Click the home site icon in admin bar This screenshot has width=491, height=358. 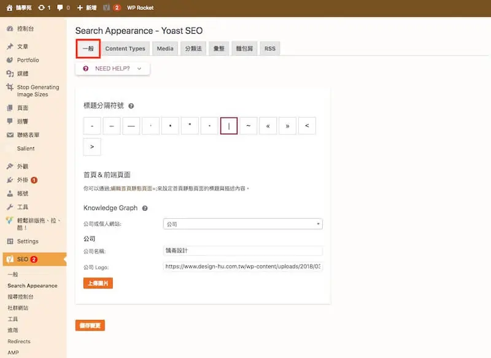click(x=9, y=8)
